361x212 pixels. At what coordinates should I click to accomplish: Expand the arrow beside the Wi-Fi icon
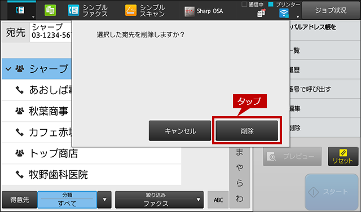point(297,16)
